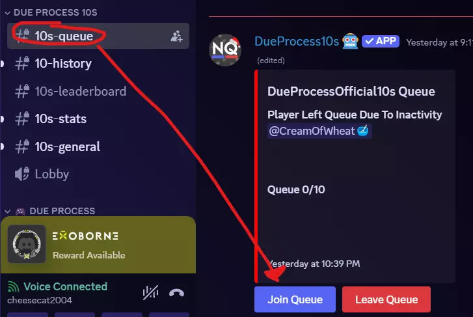The height and width of the screenshot is (317, 473).
Task: Select the 10s-queue channel
Action: click(98, 36)
